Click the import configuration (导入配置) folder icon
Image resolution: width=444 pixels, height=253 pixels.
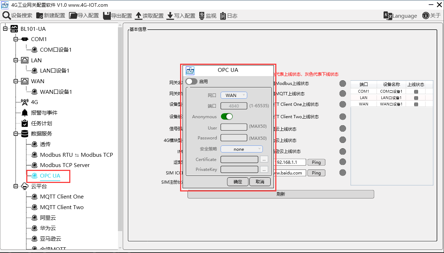click(x=73, y=16)
